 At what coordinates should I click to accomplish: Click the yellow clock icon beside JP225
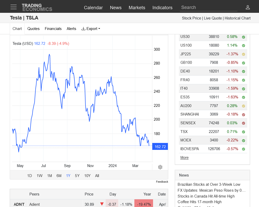click(243, 54)
